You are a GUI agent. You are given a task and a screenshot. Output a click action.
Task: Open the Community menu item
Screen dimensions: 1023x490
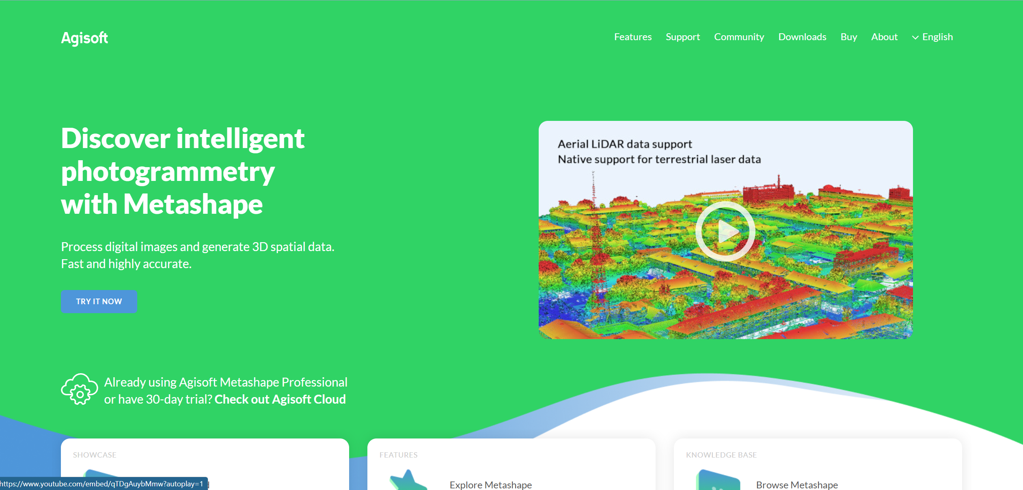point(739,37)
